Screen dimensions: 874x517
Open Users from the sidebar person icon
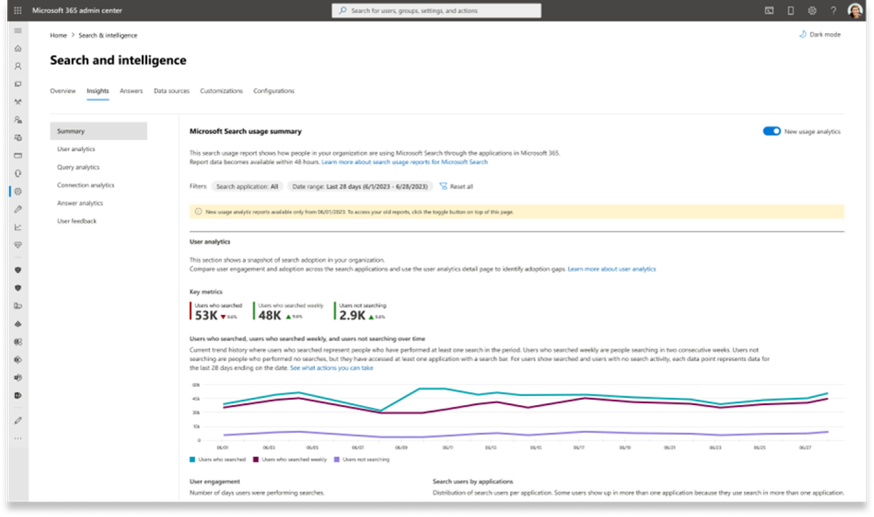17,66
